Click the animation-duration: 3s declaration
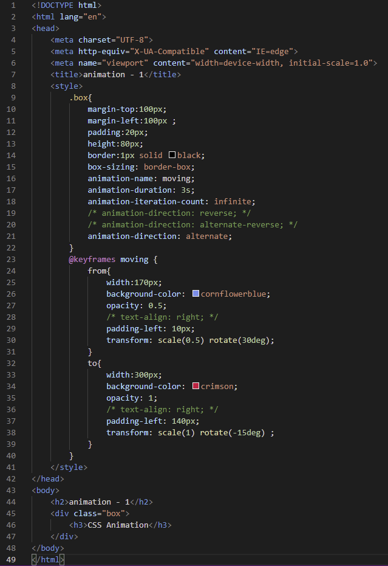Screen dimensions: 388x566 click(141, 190)
